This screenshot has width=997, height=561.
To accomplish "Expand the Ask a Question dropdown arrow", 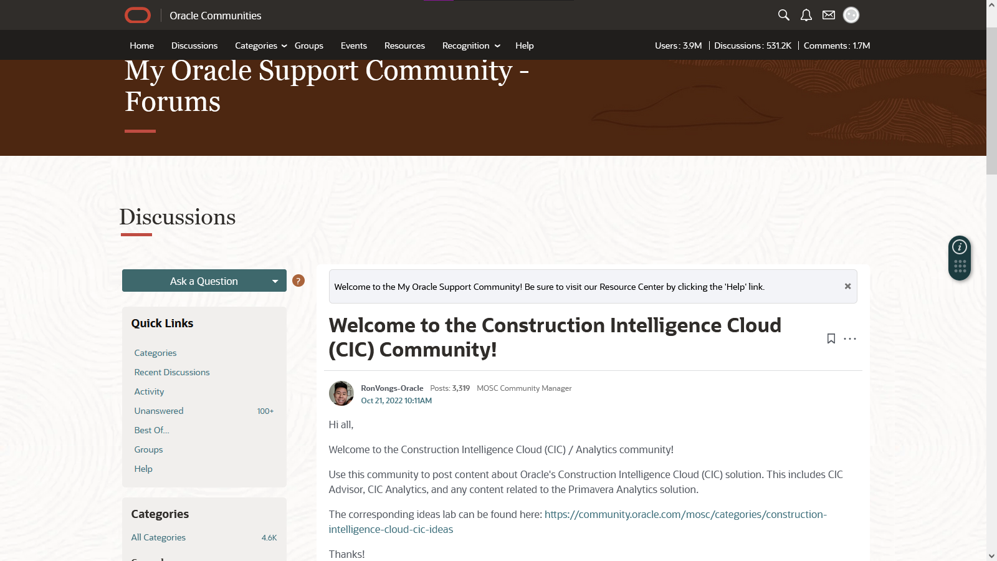I will pyautogui.click(x=275, y=281).
